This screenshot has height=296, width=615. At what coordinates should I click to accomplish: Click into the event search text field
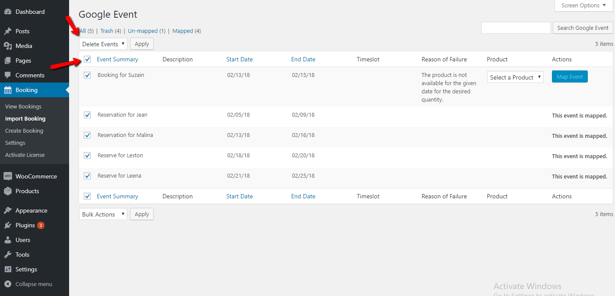coord(516,28)
